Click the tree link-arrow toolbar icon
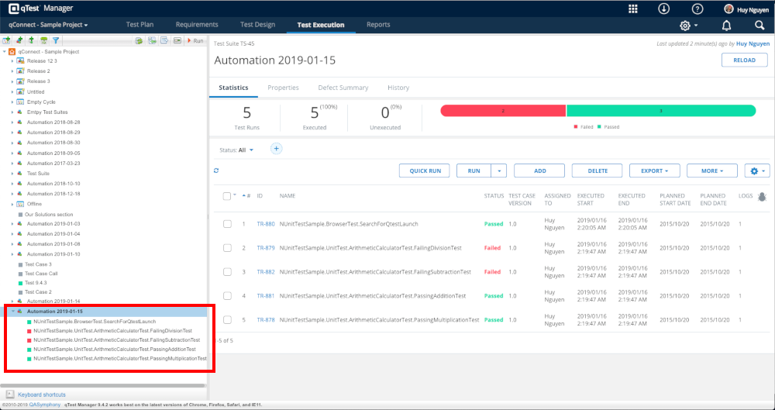This screenshot has height=410, width=775. click(x=152, y=40)
